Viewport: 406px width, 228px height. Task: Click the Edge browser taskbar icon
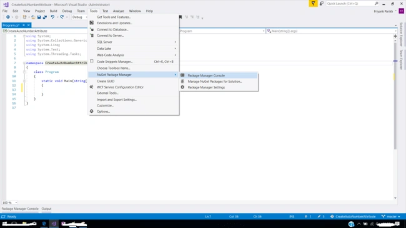coord(44,224)
